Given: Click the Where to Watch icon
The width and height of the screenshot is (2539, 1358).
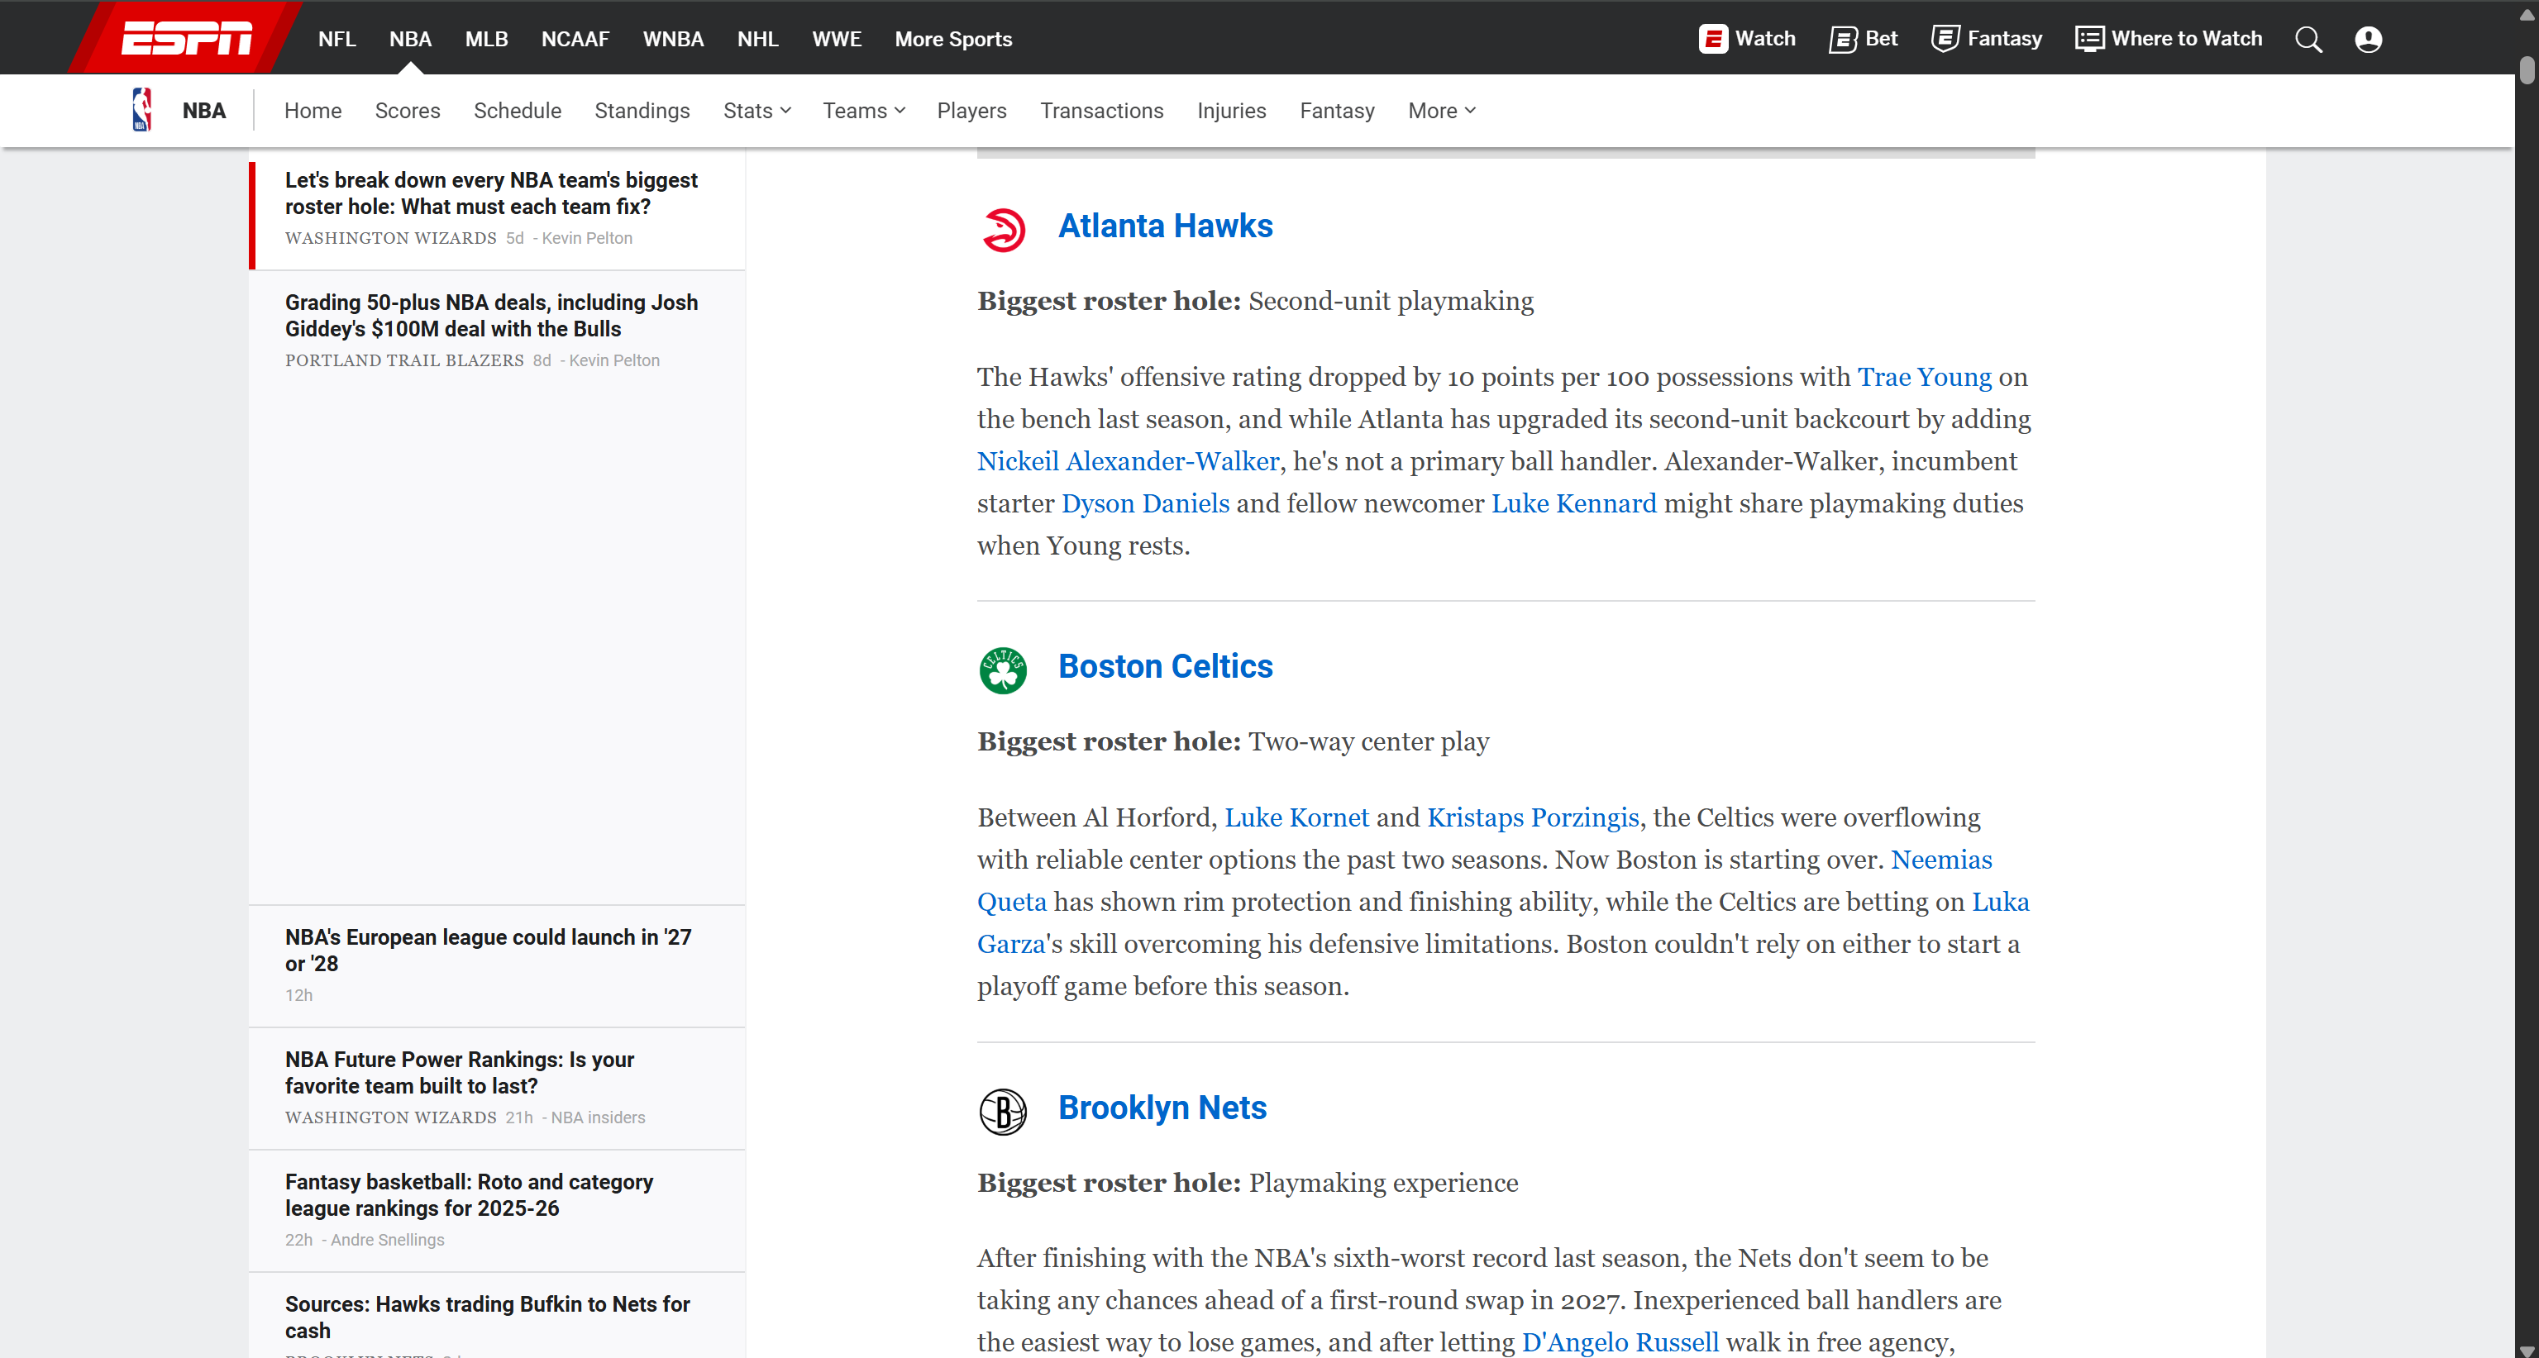Looking at the screenshot, I should [2088, 37].
